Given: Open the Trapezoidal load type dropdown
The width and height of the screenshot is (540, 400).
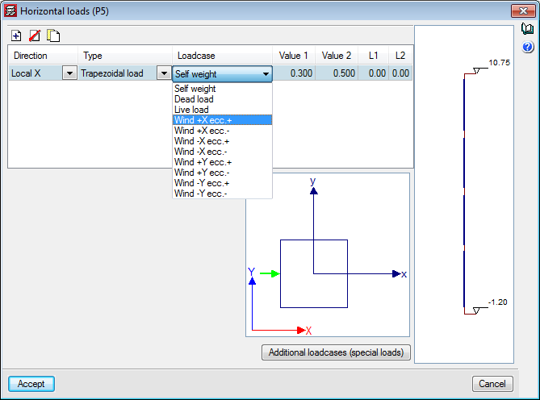Looking at the screenshot, I should [x=162, y=73].
